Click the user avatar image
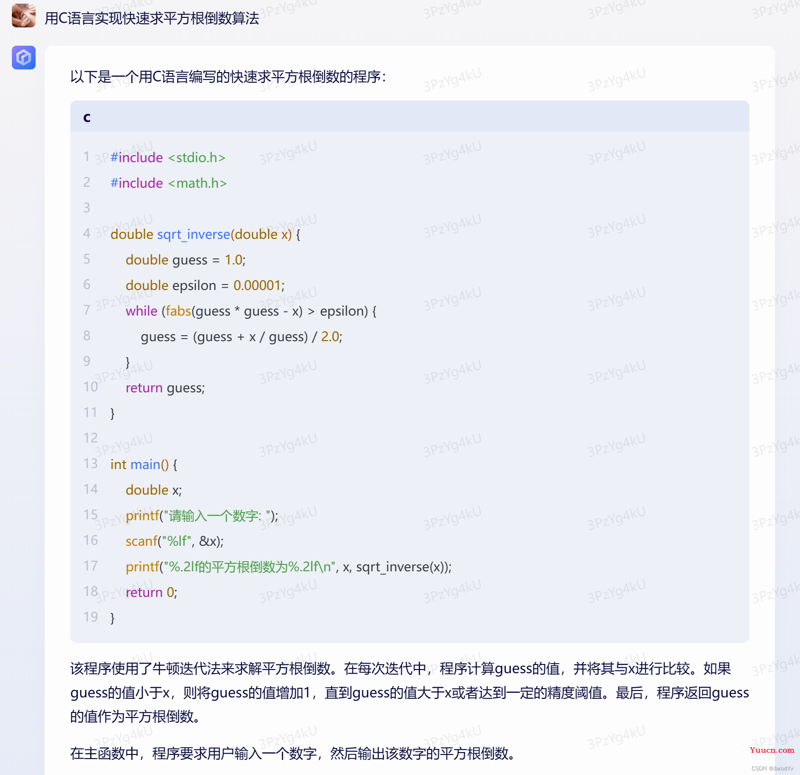The image size is (800, 775). 24,16
